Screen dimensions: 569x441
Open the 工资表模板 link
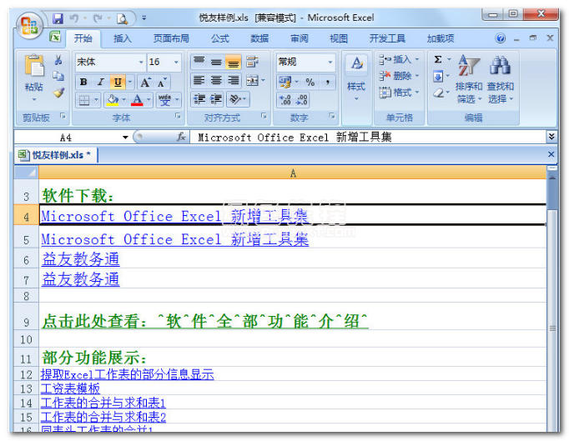[70, 388]
